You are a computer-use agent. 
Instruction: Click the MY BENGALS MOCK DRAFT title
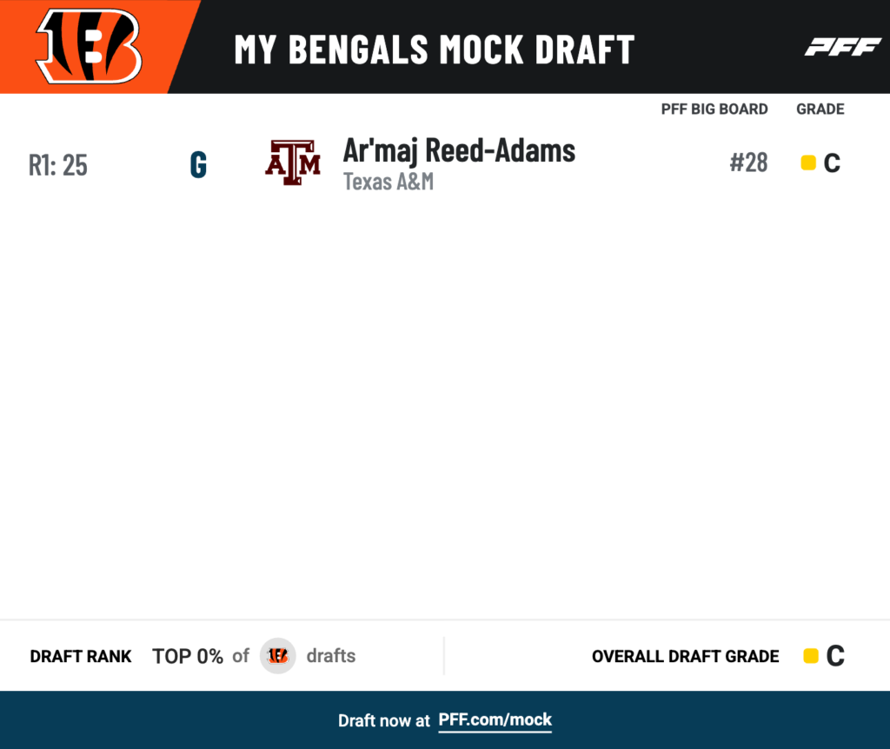point(435,50)
